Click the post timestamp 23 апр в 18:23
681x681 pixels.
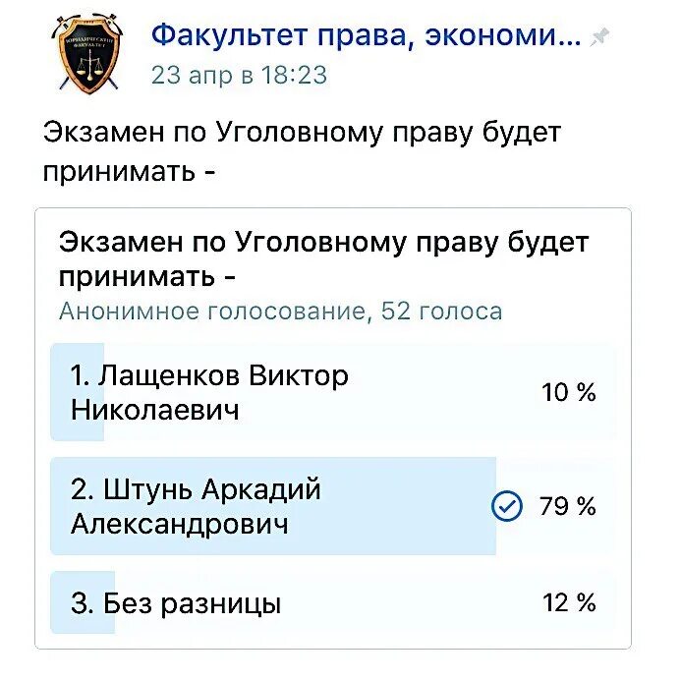[x=239, y=75]
